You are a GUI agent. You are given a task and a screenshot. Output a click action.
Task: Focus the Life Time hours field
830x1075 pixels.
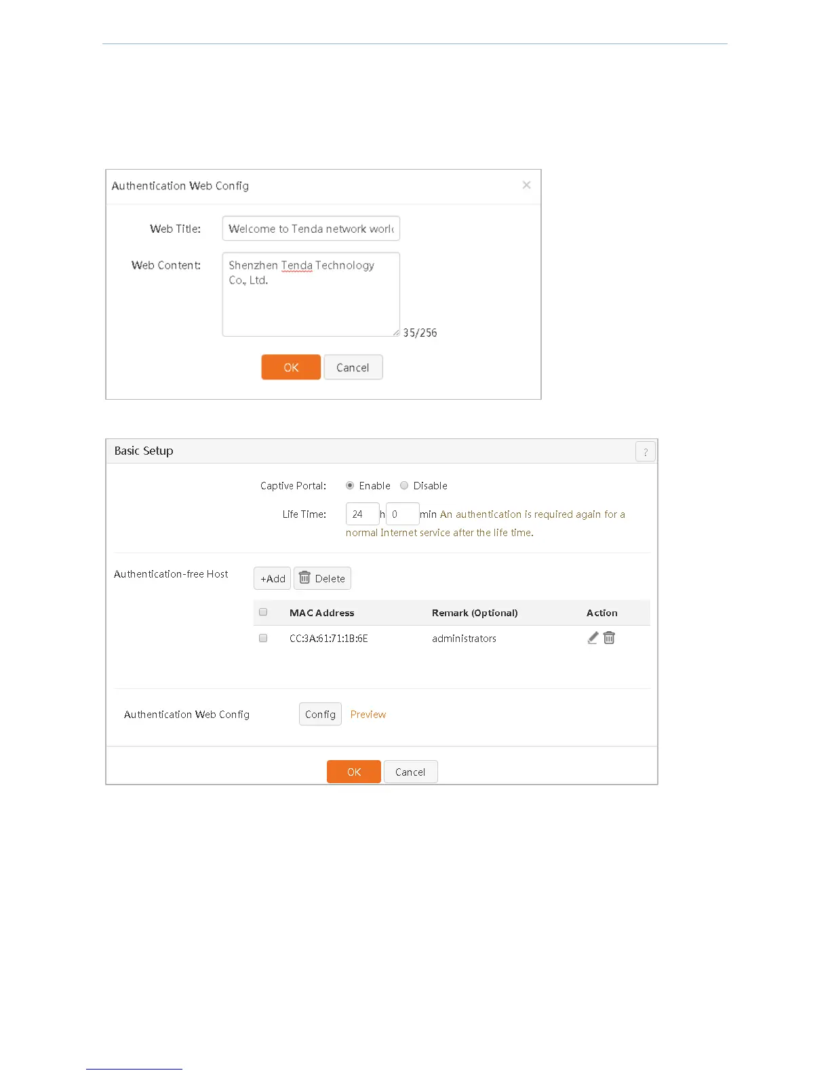click(362, 514)
